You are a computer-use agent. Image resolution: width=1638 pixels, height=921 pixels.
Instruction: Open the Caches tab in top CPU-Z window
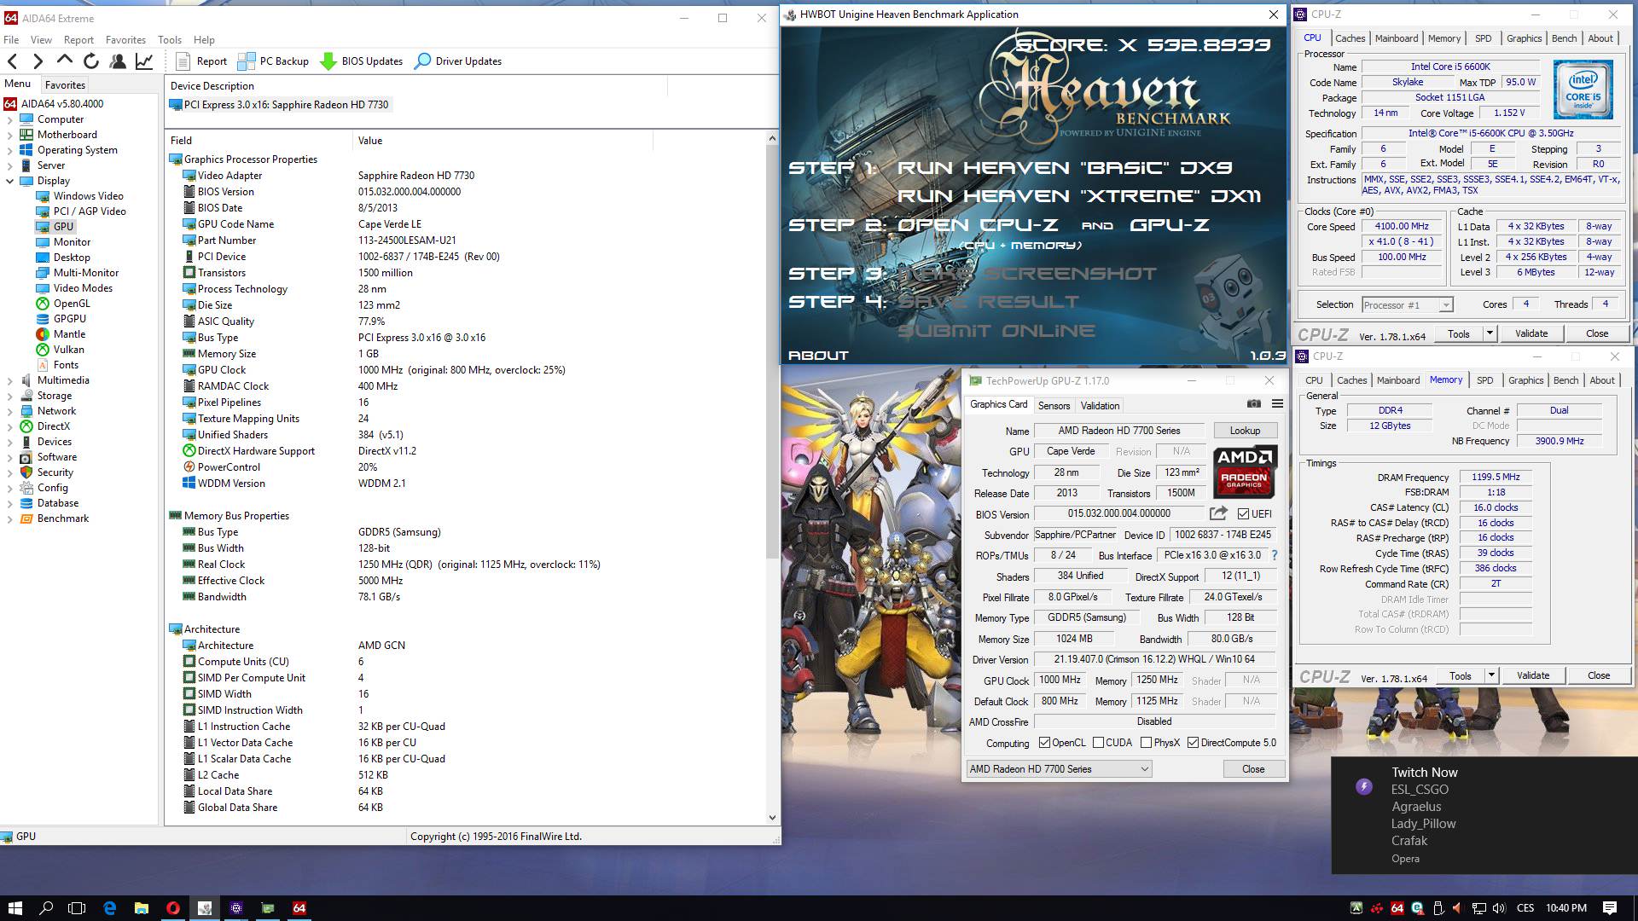1350,38
